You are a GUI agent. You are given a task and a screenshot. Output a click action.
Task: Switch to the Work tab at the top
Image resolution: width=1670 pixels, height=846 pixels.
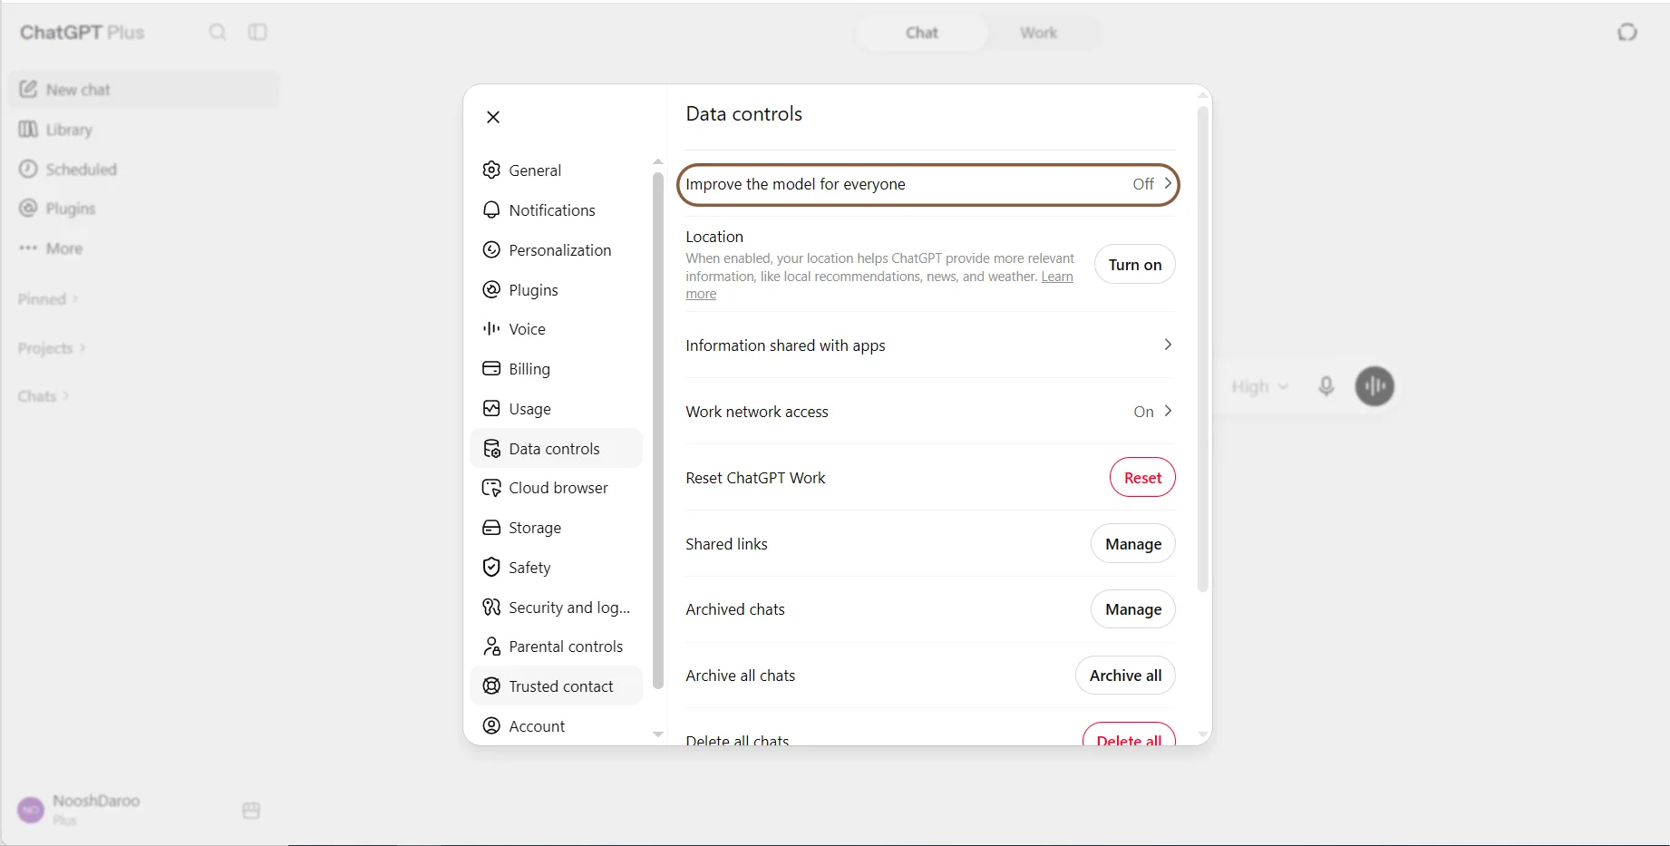[1038, 33]
